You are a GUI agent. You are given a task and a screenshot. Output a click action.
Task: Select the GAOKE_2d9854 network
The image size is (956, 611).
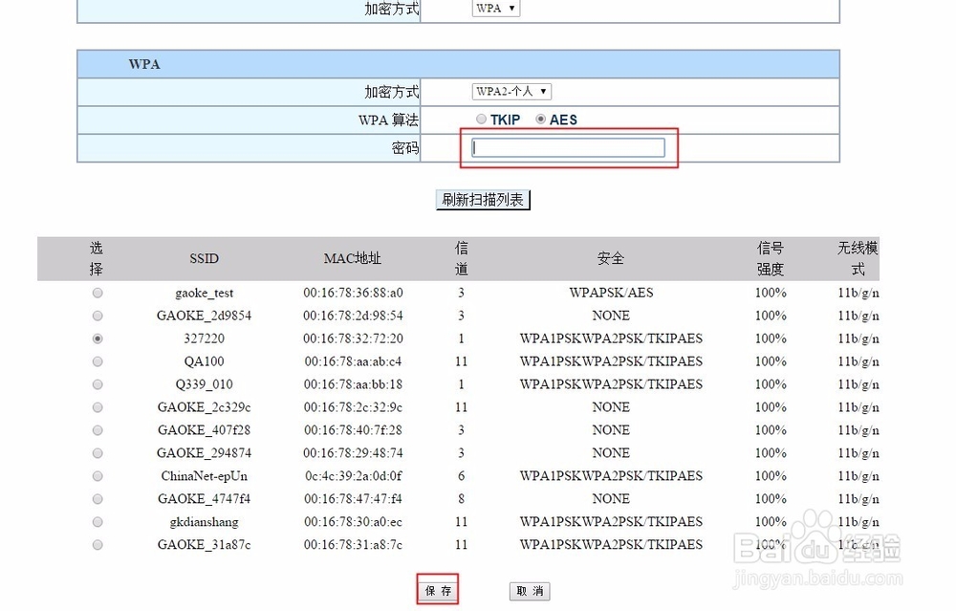point(97,316)
